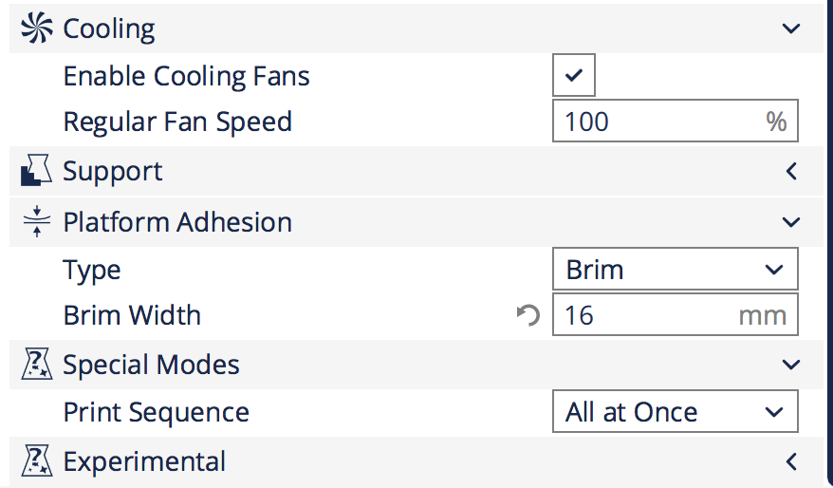Click the Platform Adhesion icon

coord(37,222)
